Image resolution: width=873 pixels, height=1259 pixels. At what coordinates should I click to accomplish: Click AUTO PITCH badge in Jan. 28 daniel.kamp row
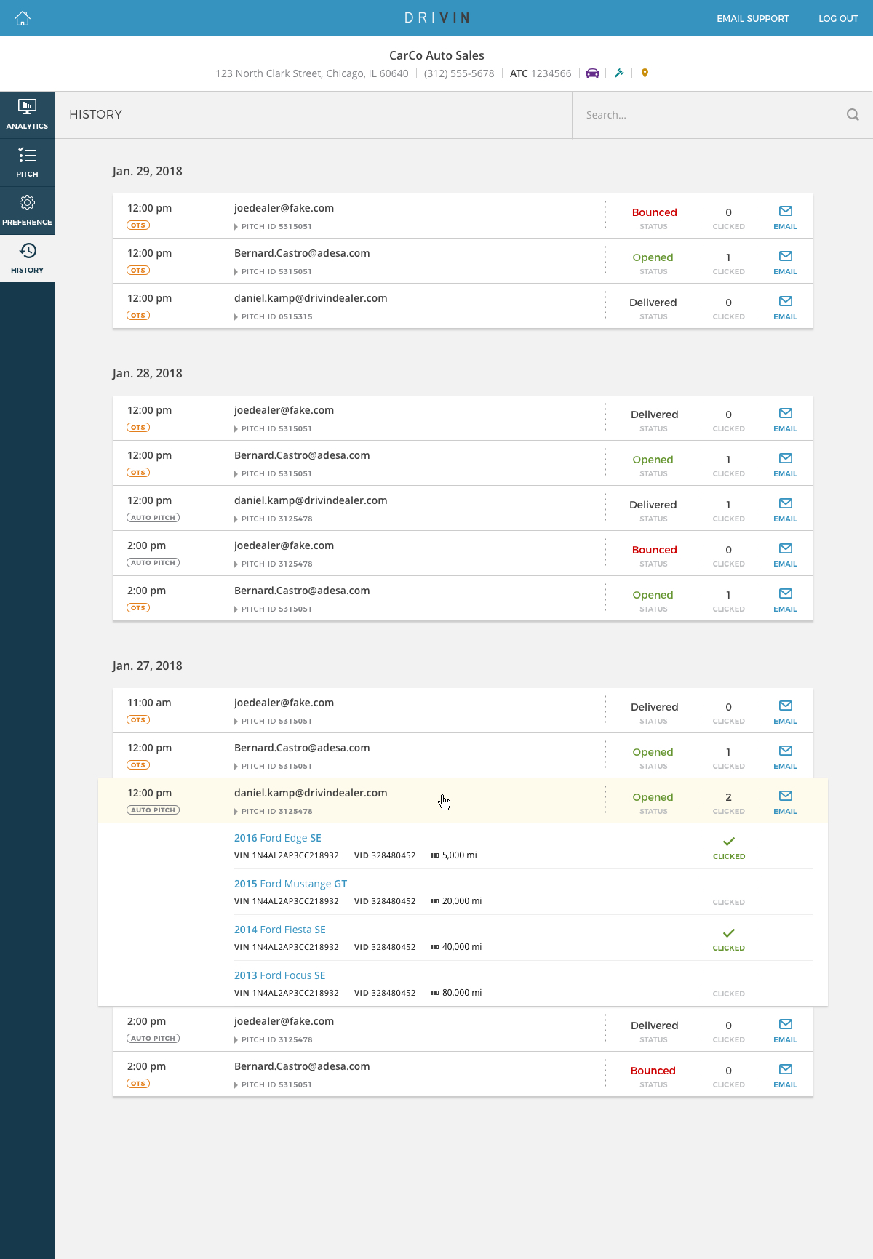pyautogui.click(x=154, y=518)
